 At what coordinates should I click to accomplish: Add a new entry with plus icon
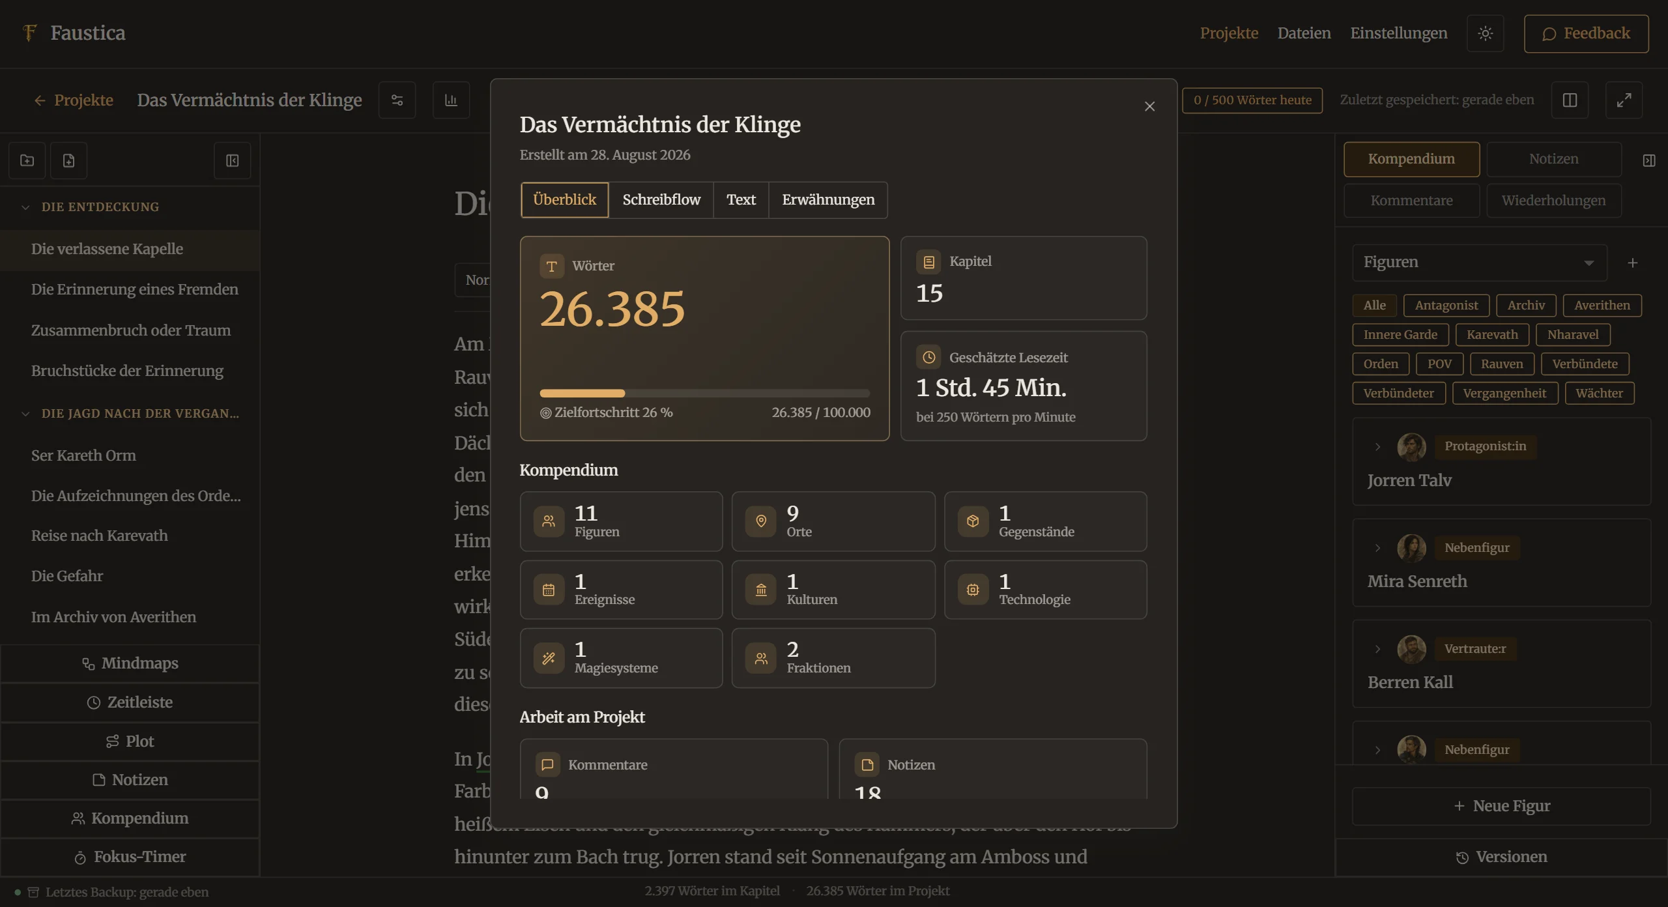pos(1632,263)
